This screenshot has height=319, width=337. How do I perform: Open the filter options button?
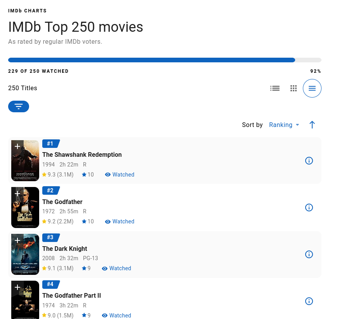[19, 106]
